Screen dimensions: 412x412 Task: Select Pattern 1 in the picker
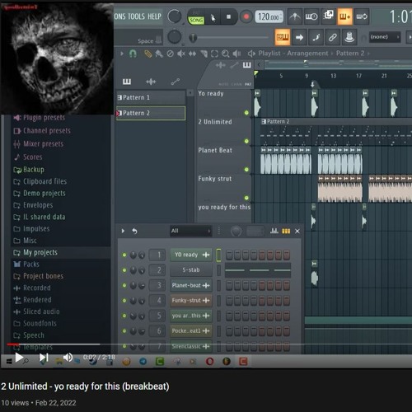[x=151, y=97]
